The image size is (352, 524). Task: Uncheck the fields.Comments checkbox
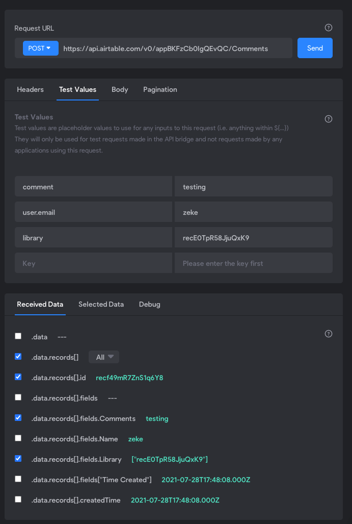[18, 418]
